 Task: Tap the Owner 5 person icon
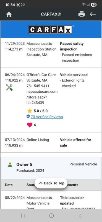pos(10,165)
